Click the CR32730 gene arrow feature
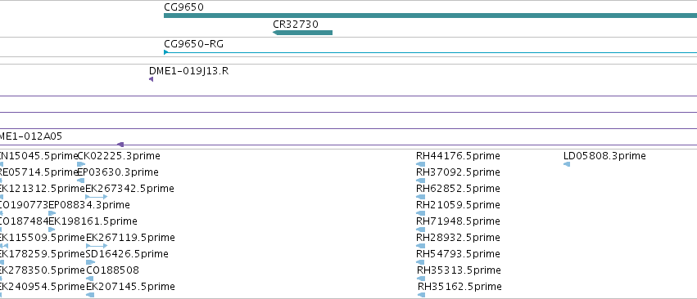697x299 pixels. click(303, 33)
